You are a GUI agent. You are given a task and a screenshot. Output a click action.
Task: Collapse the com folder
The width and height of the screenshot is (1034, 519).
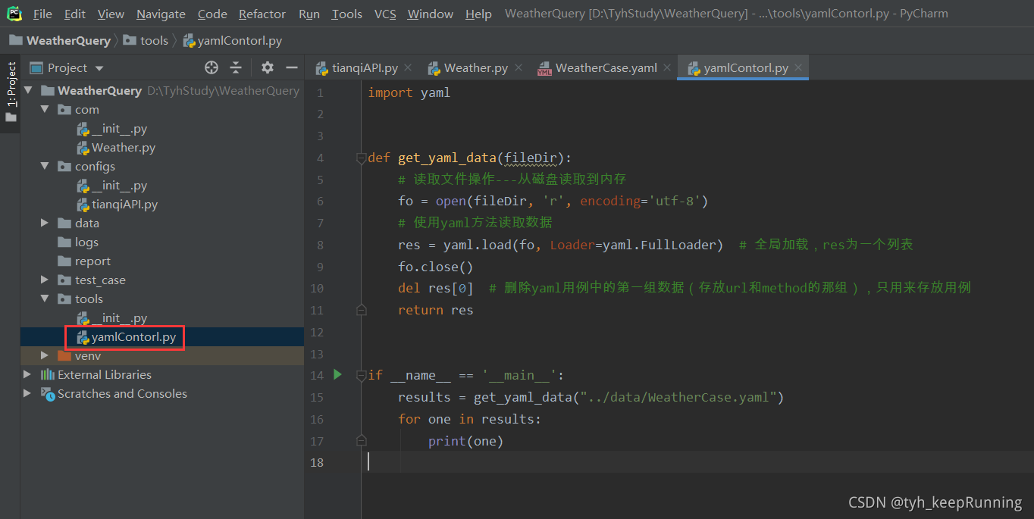click(x=45, y=109)
